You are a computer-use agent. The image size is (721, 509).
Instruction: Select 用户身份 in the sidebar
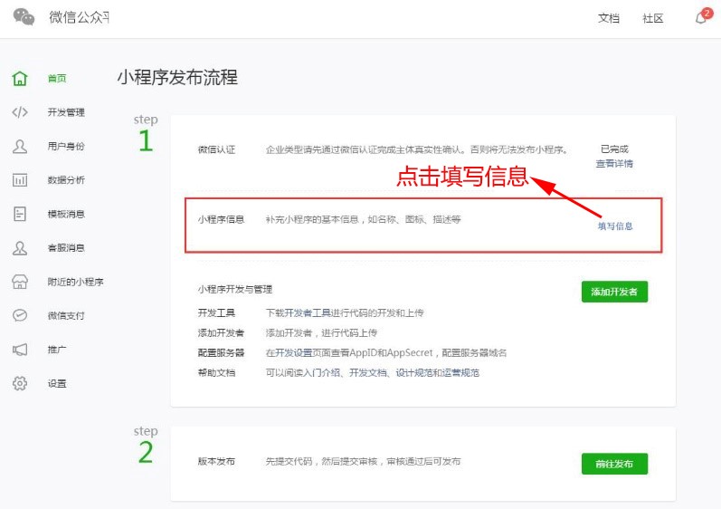[x=66, y=147]
